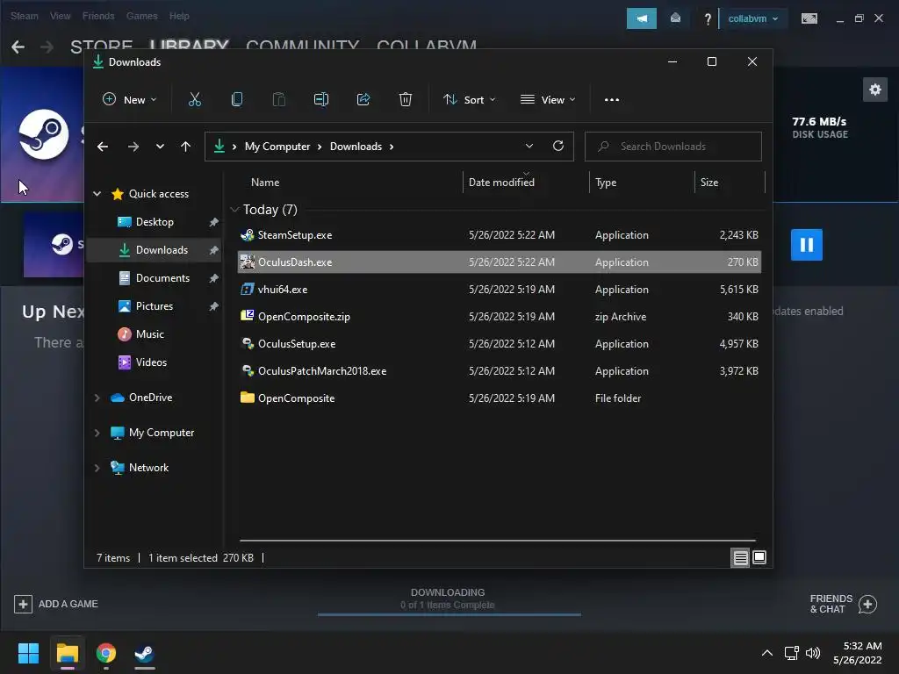Expand the My Computer tree node
The height and width of the screenshot is (674, 899).
[97, 433]
